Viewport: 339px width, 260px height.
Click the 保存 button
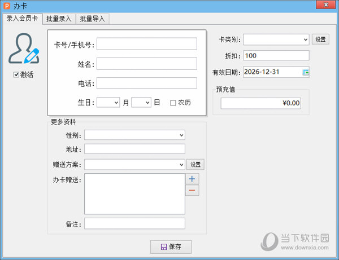click(x=171, y=247)
